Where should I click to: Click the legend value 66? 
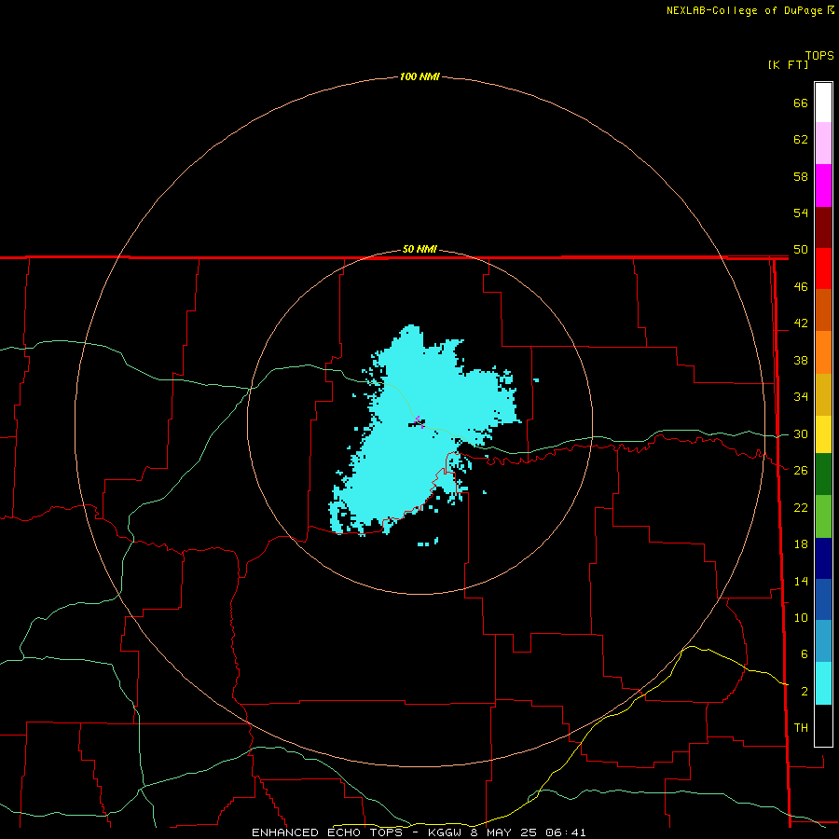click(801, 103)
